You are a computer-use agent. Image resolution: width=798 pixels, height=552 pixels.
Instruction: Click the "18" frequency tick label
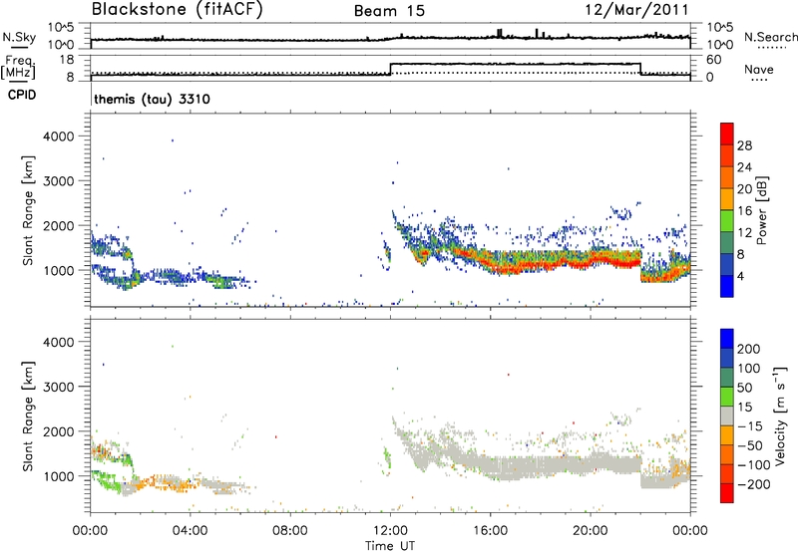[66, 60]
